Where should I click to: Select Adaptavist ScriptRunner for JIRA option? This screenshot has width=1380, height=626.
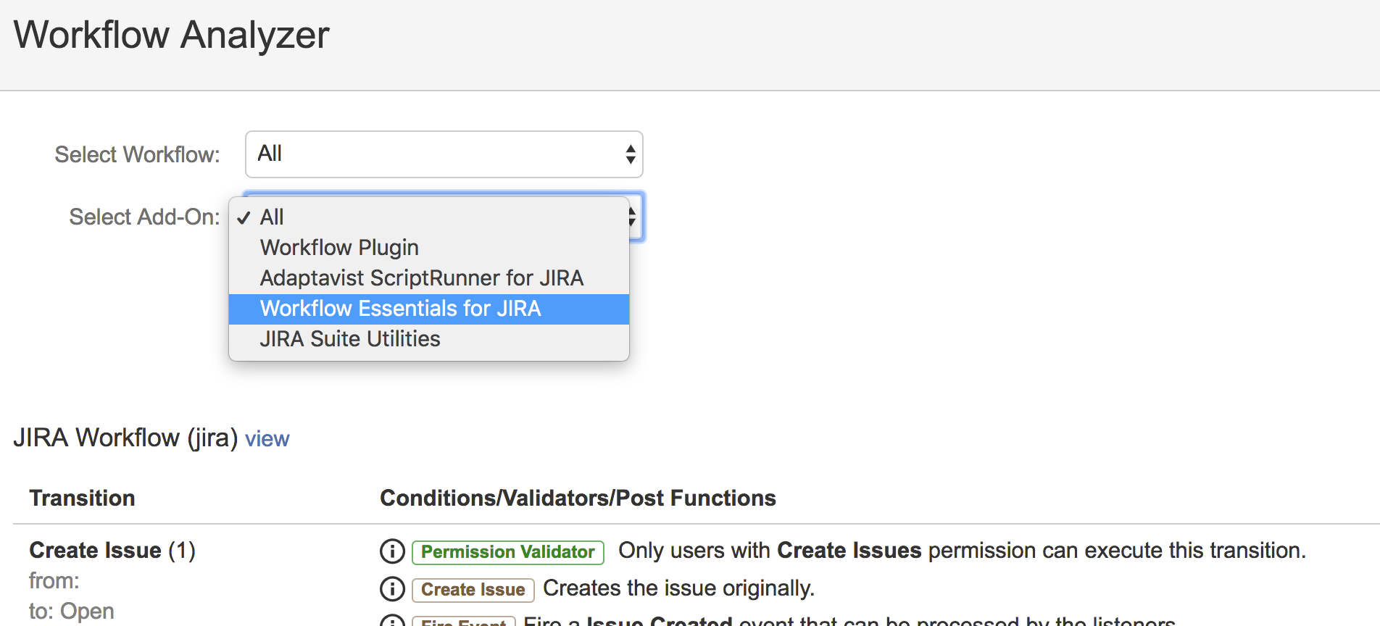coord(421,278)
